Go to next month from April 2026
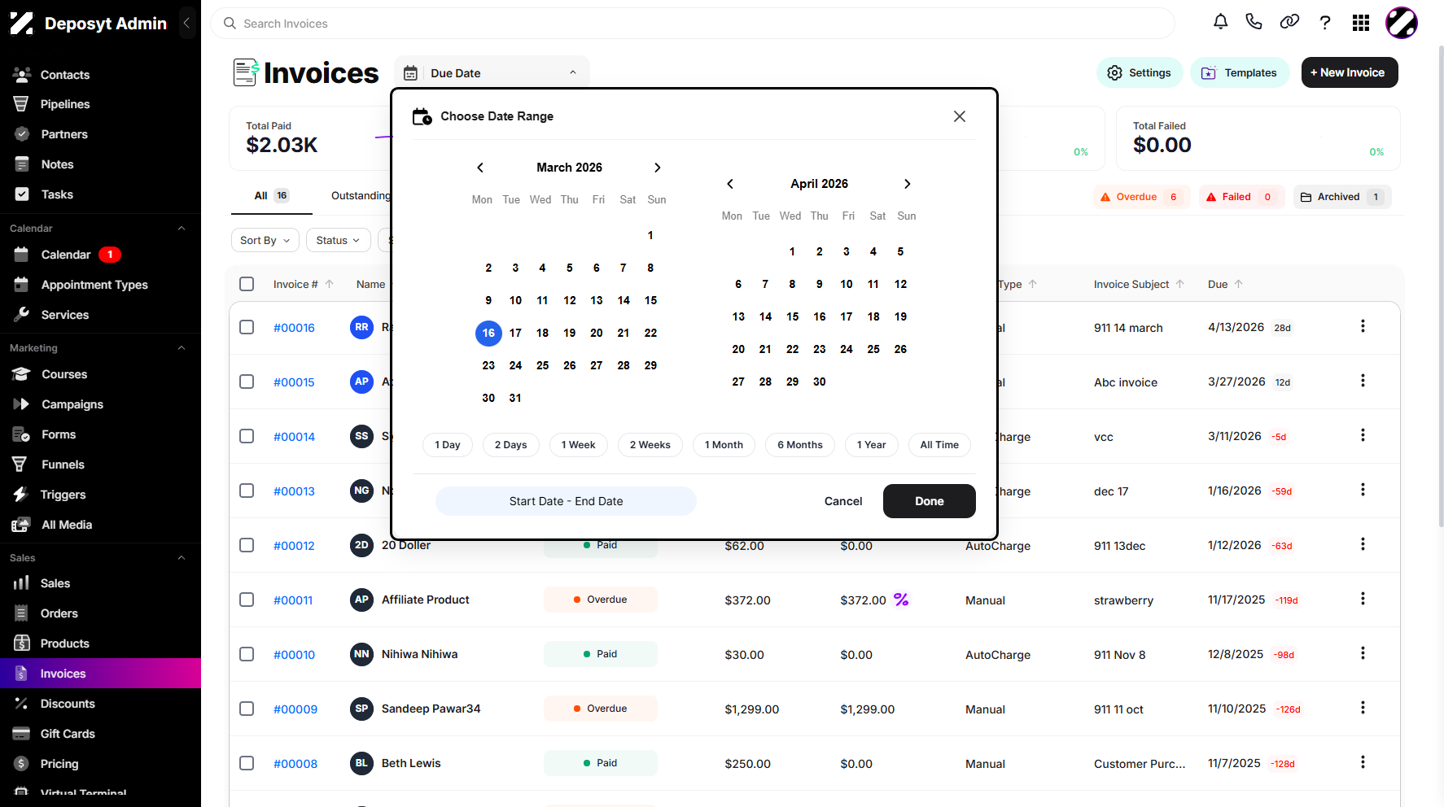 point(908,184)
